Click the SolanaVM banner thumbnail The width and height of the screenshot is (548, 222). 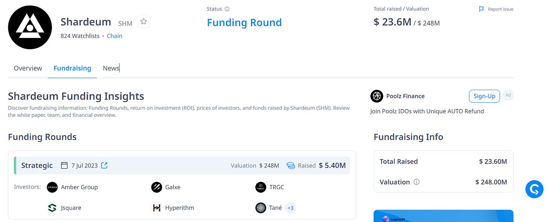coord(443,216)
